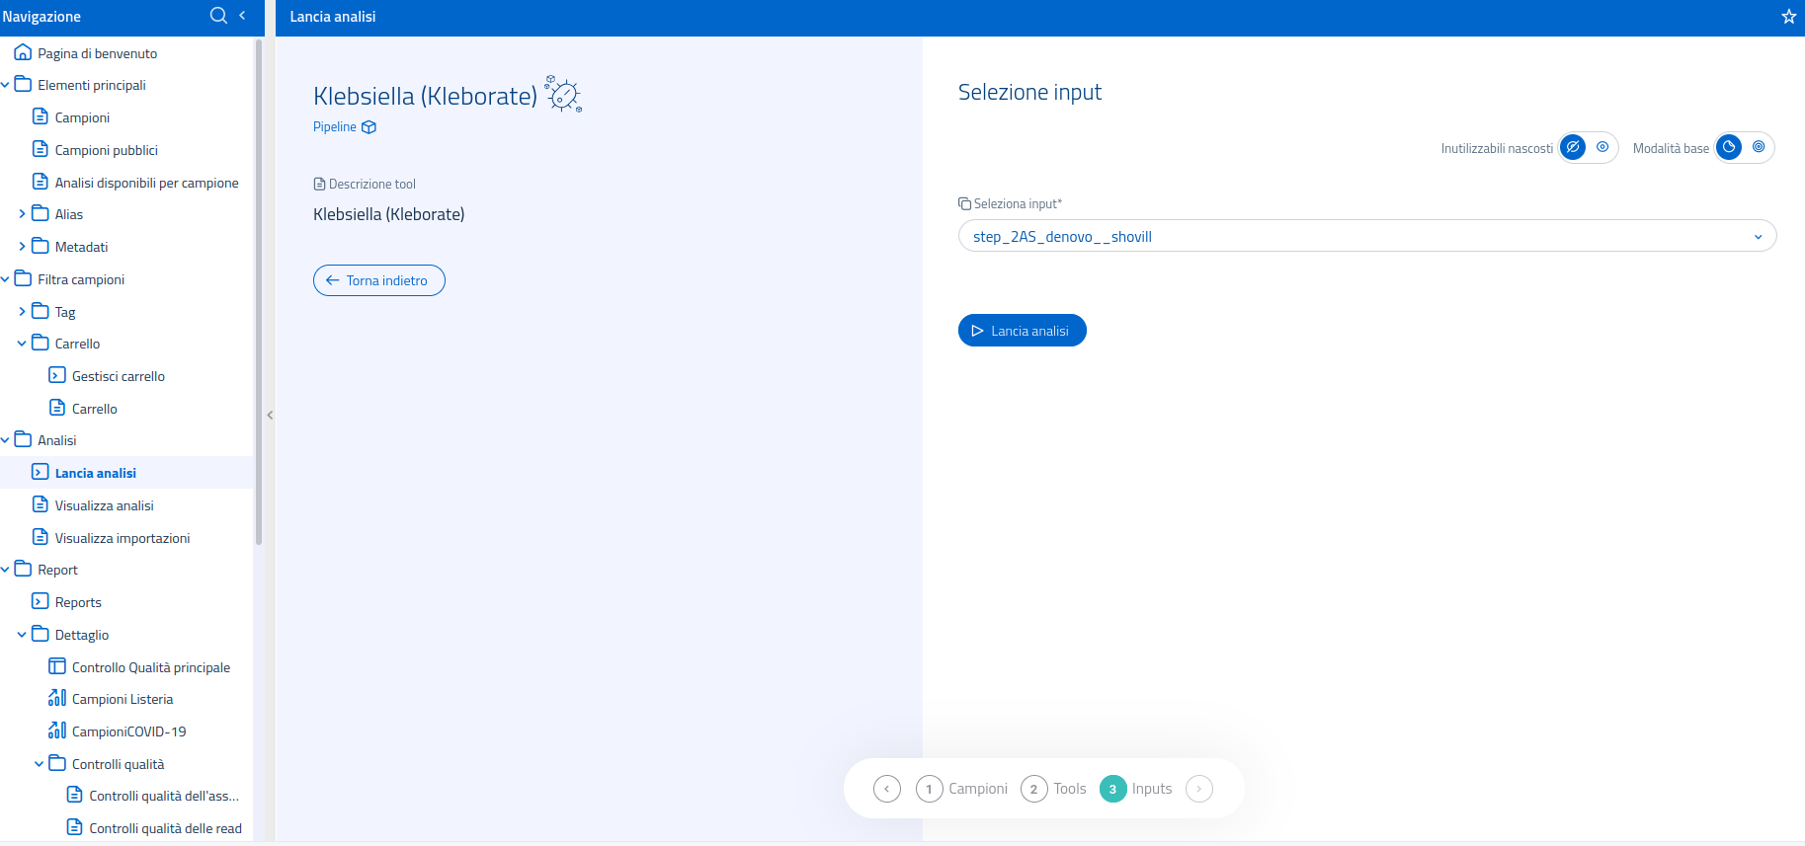Click the favorite star icon in title bar

(x=1788, y=17)
